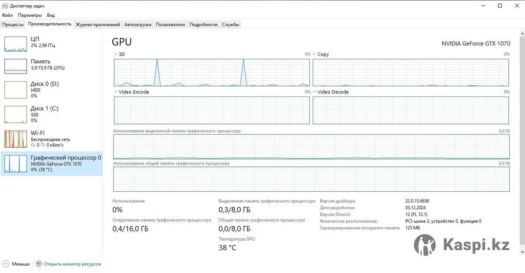Click the PCI-шина 3 location text
Image resolution: width=525 pixels, height=273 pixels.
[443, 221]
